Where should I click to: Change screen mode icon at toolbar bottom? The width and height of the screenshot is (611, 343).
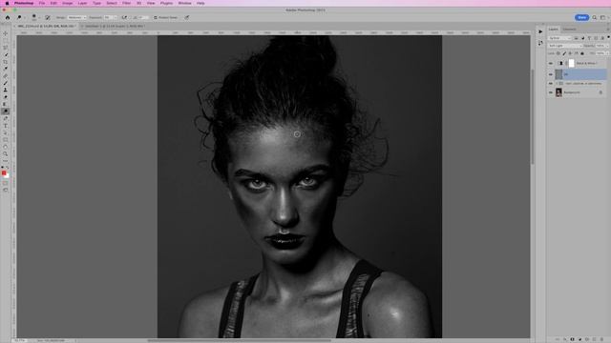pos(6,190)
